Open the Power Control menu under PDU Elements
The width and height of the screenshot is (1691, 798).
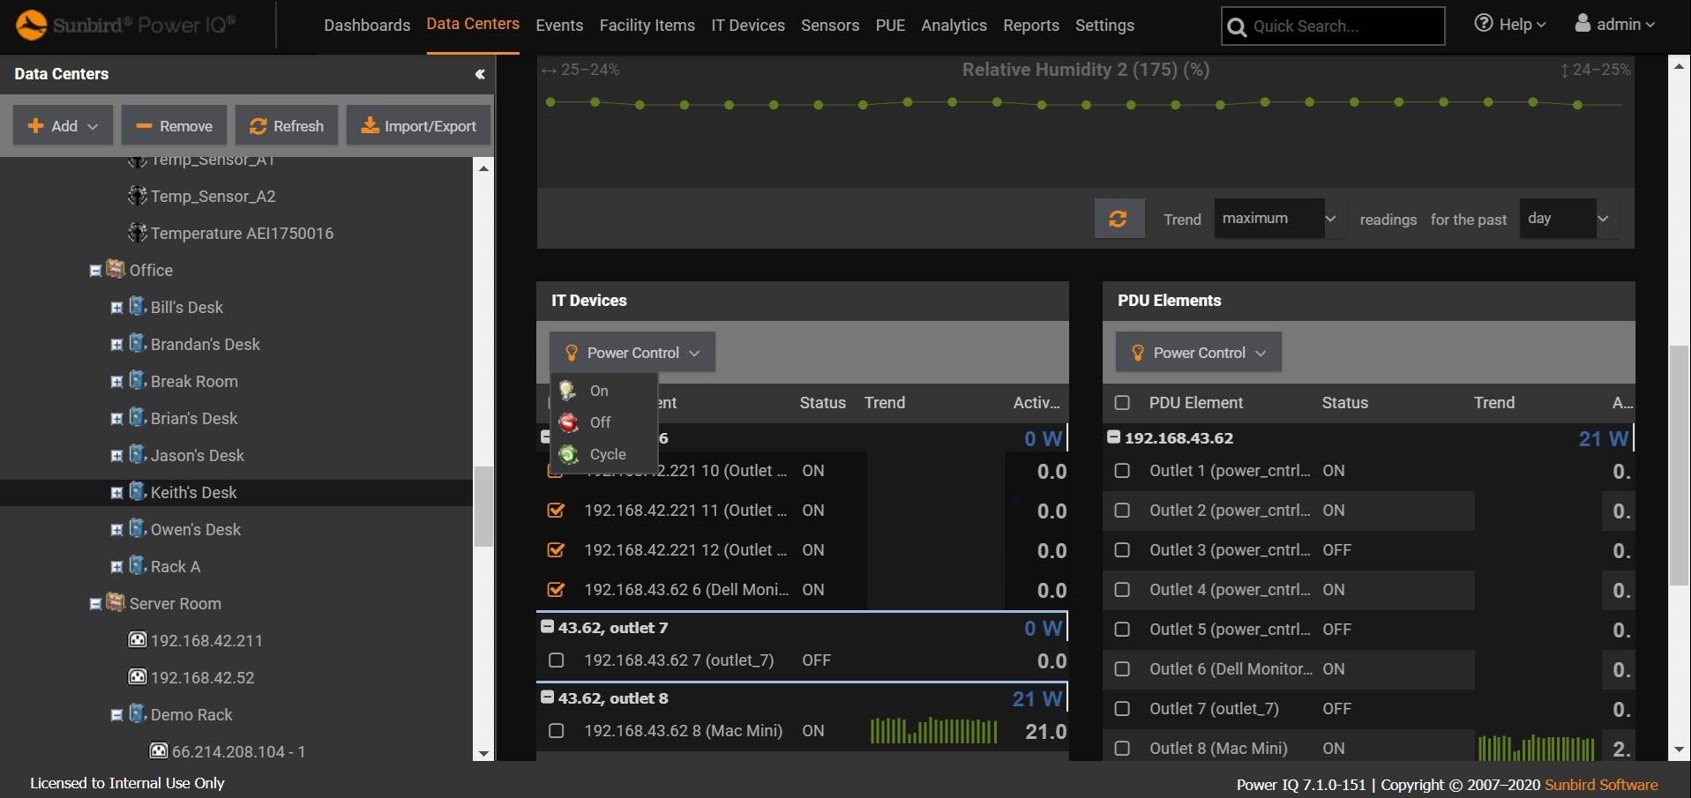click(1196, 352)
